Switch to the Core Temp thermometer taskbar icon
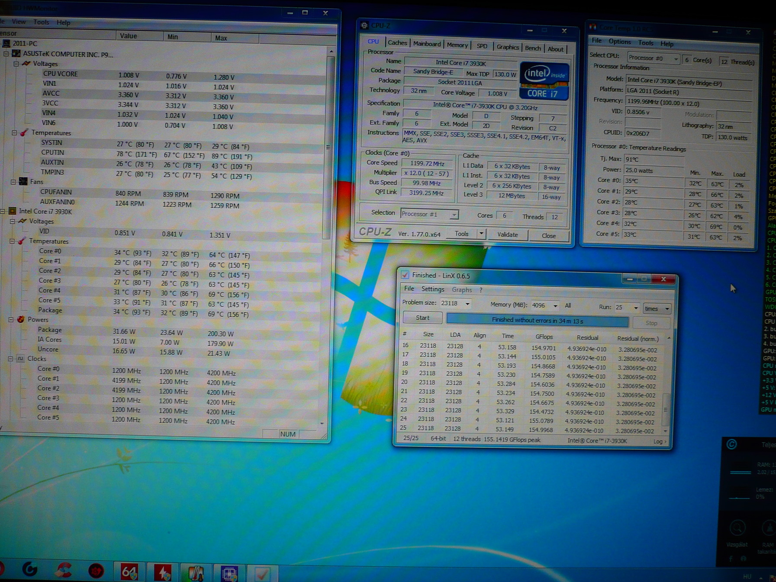 [x=196, y=573]
